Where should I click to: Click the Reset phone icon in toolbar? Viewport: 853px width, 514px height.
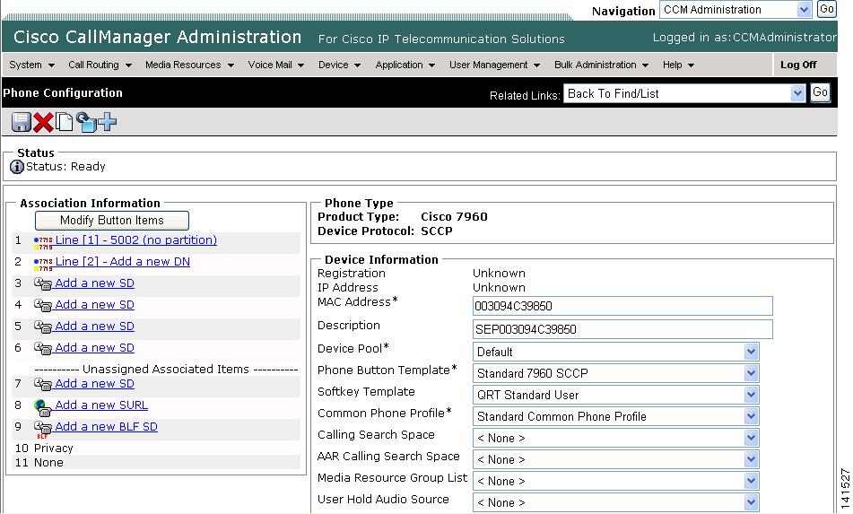click(x=86, y=122)
